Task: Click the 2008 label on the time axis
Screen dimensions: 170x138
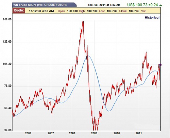Action: coord(72,133)
